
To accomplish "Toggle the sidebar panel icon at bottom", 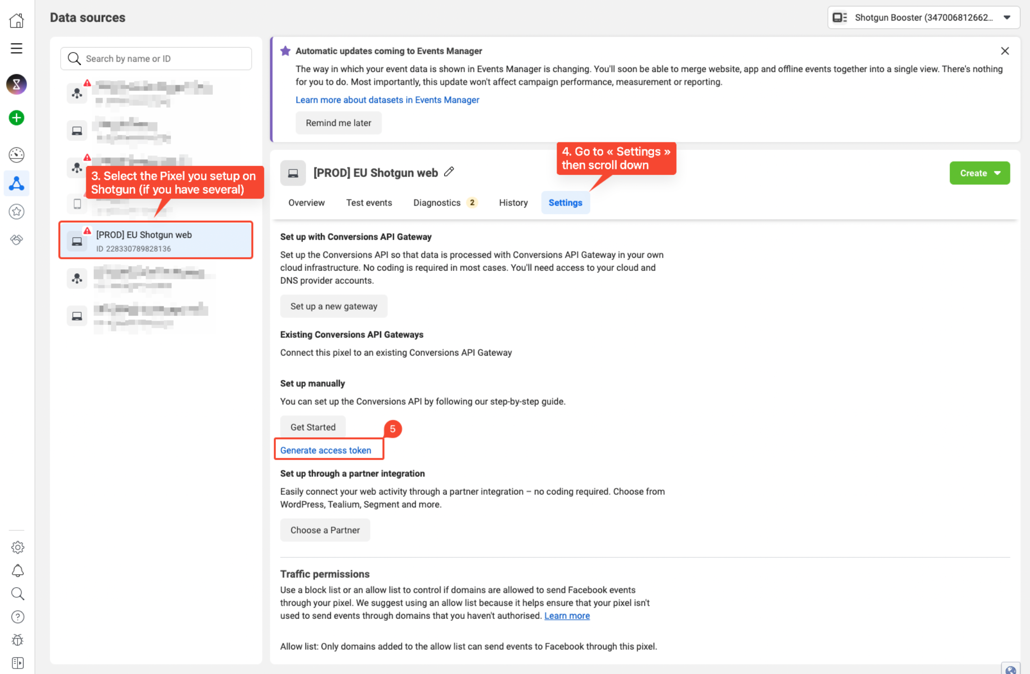I will pos(18,663).
